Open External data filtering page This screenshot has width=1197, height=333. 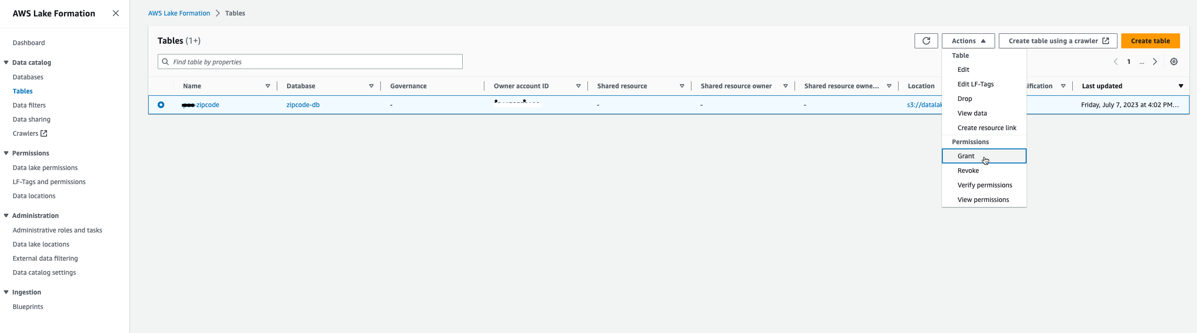point(45,258)
